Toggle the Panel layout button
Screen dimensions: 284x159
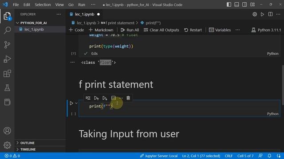tap(237, 4)
